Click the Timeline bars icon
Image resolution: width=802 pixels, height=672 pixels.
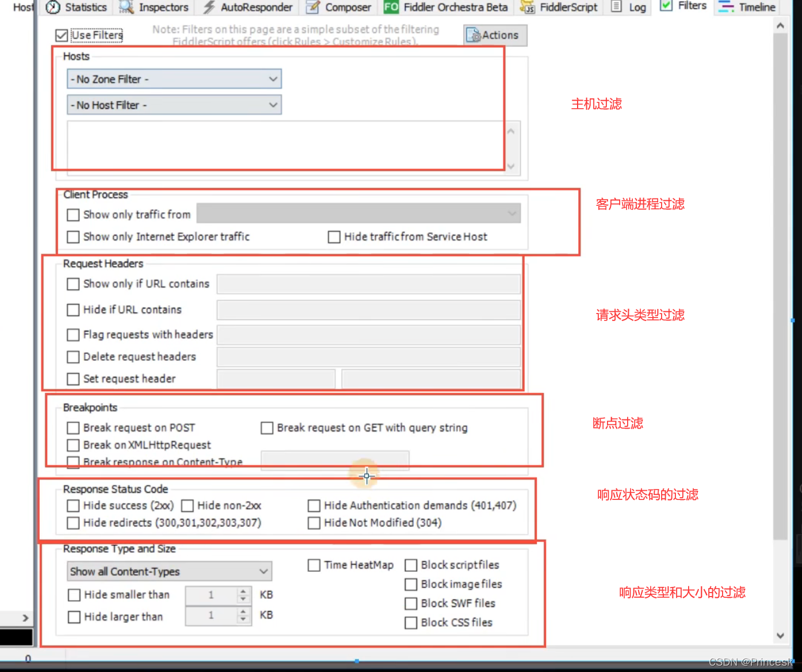point(726,7)
